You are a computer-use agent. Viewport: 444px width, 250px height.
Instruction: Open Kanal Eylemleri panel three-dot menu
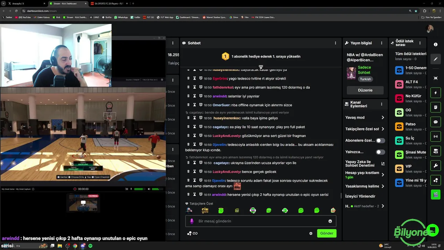[x=382, y=104]
